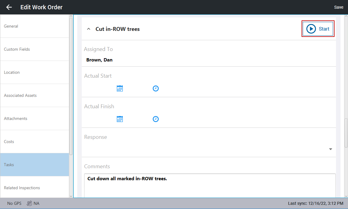348x209 pixels.
Task: Click sidebar scroll-down arrow
Action: point(71,196)
